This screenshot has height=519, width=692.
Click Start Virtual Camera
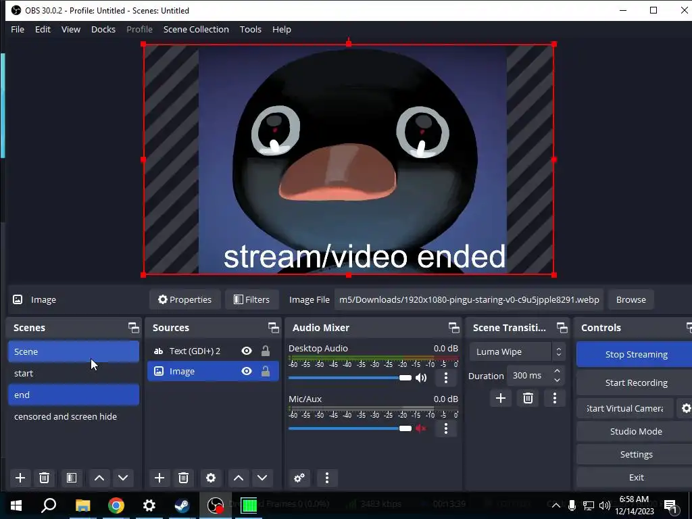pyautogui.click(x=625, y=408)
